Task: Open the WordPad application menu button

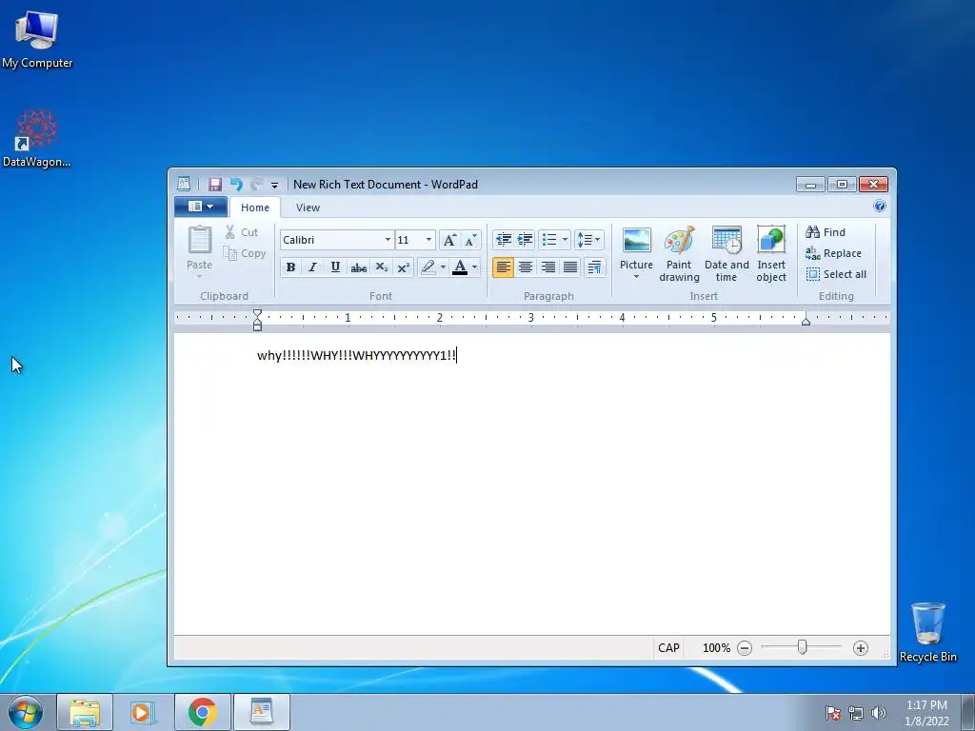Action: 200,207
